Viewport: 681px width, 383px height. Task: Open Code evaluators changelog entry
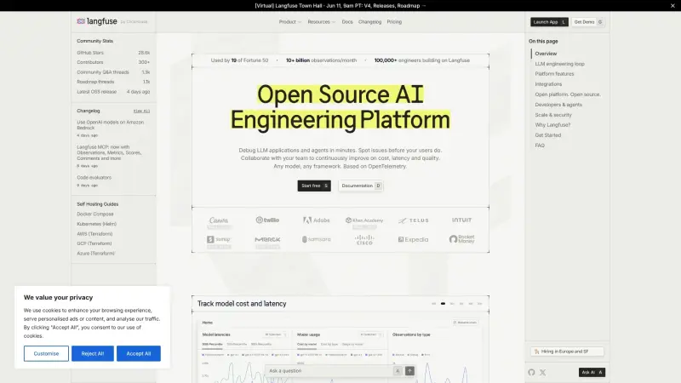[x=94, y=178]
